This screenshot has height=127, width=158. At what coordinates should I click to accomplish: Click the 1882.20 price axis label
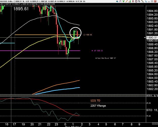[152, 89]
